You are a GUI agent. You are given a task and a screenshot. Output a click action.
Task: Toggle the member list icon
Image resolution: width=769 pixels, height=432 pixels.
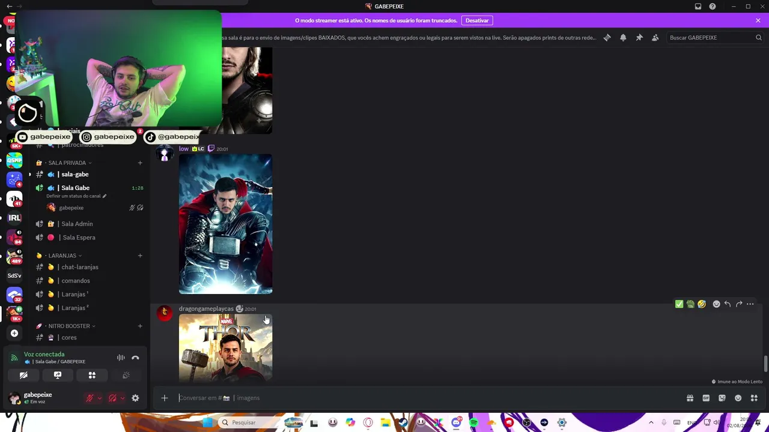tap(655, 37)
